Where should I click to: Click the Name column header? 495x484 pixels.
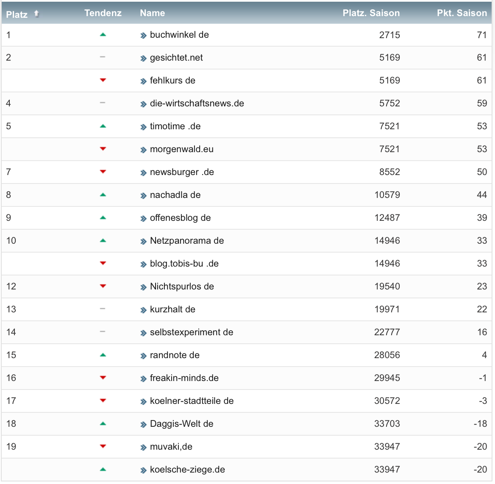[x=153, y=13]
